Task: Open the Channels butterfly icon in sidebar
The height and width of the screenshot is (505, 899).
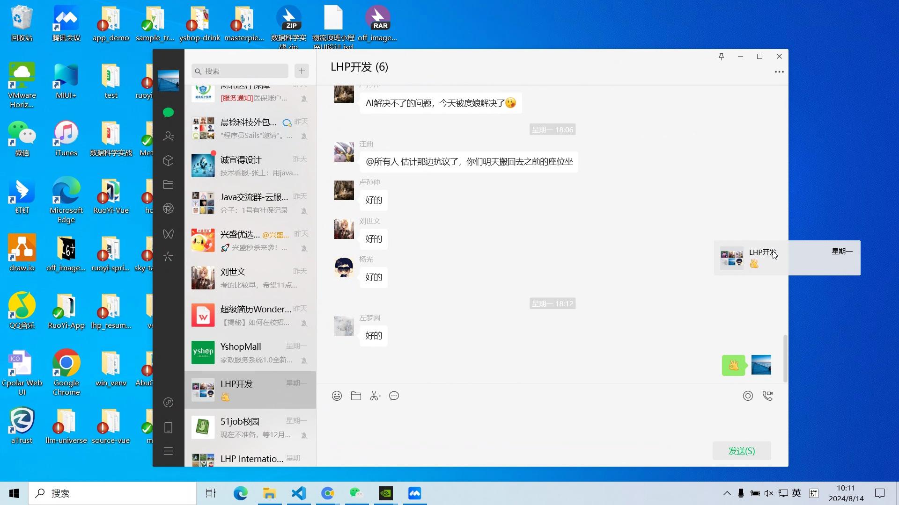Action: click(168, 233)
